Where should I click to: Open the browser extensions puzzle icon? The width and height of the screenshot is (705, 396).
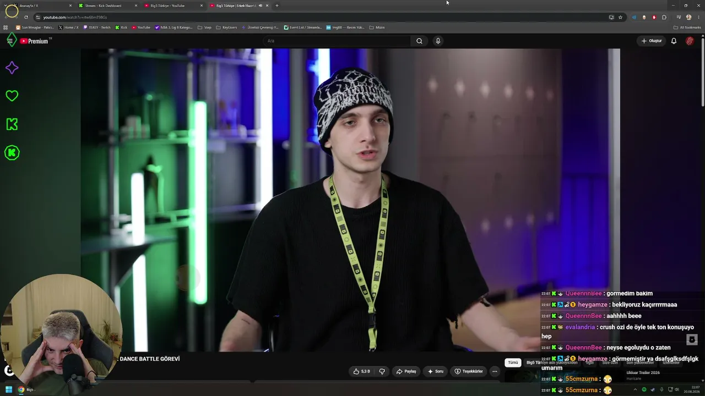664,17
